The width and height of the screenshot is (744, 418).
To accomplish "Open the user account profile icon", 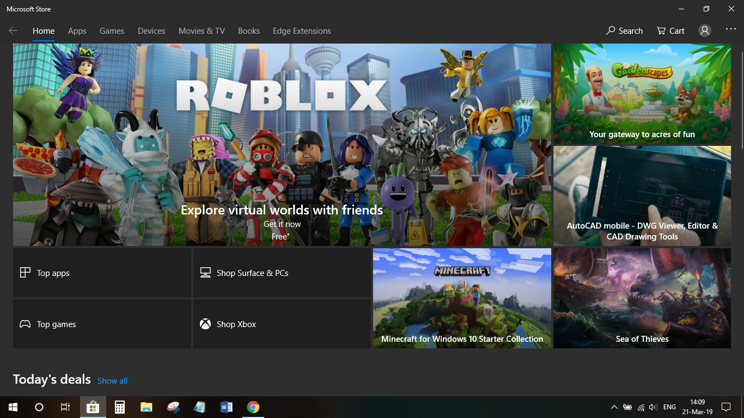I will (705, 31).
